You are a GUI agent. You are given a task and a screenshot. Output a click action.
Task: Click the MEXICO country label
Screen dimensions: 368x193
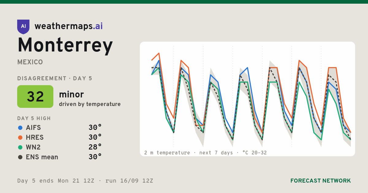(30, 62)
